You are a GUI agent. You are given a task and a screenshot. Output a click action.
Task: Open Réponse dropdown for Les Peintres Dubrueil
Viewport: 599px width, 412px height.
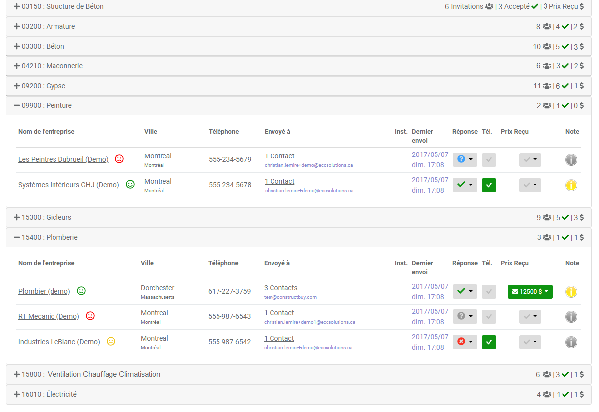(465, 159)
